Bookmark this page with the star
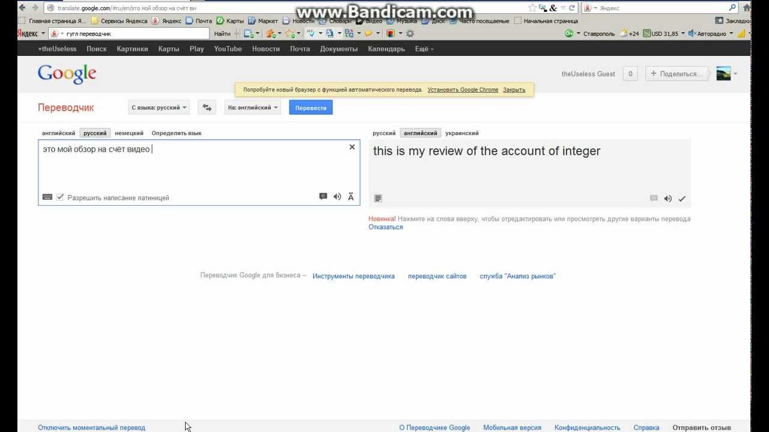Screen dimensions: 769x432 click(x=532, y=8)
